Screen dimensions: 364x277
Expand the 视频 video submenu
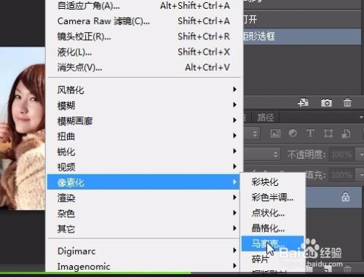coord(144,167)
